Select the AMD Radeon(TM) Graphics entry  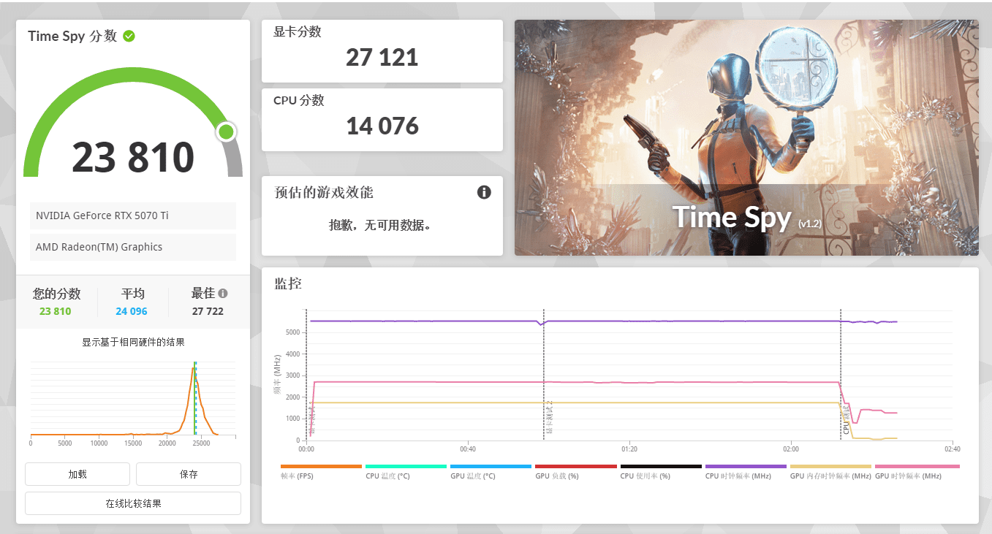[x=133, y=247]
